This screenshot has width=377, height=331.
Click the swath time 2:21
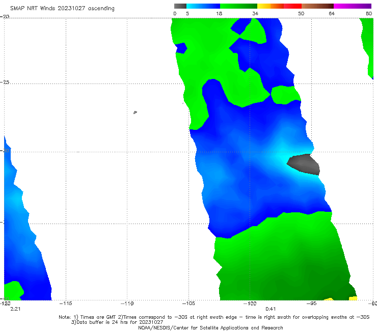(15, 309)
